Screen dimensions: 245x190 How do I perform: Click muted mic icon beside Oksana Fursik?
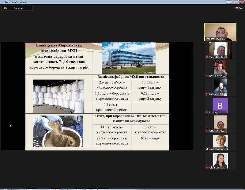207,168
